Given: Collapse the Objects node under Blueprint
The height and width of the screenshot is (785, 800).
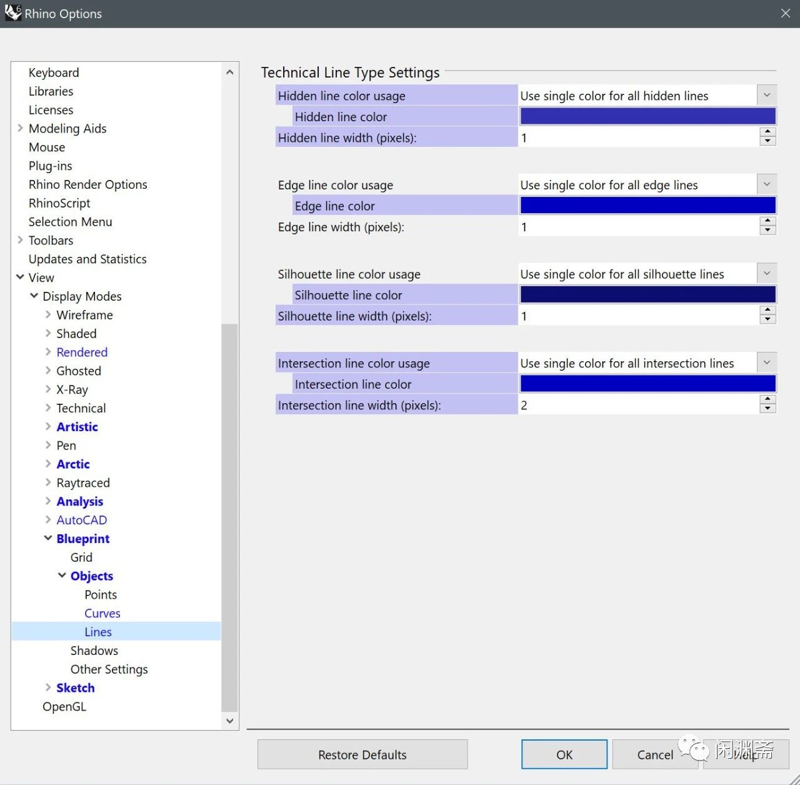Looking at the screenshot, I should click(x=62, y=576).
